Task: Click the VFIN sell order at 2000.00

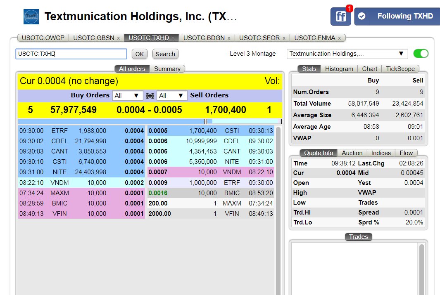Action: (211, 214)
